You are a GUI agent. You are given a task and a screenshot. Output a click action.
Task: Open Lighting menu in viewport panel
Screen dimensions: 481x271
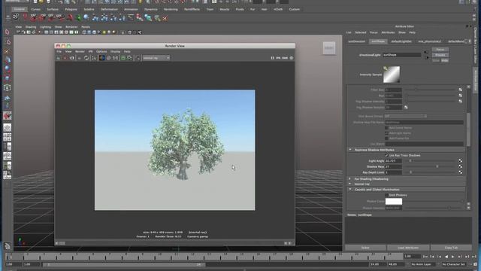(45, 27)
